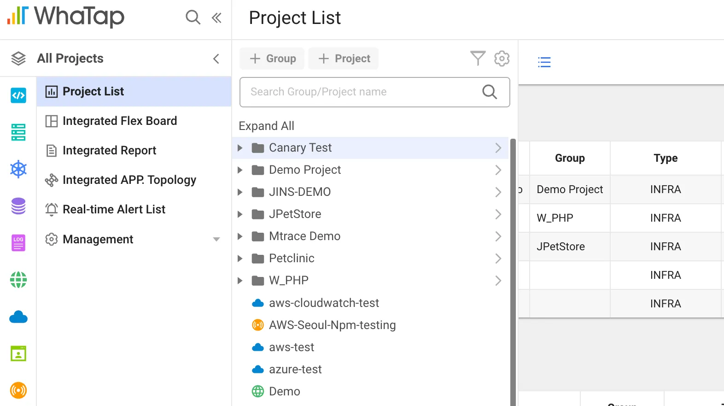Click the All Projects layers icon
724x406 pixels.
click(x=18, y=59)
